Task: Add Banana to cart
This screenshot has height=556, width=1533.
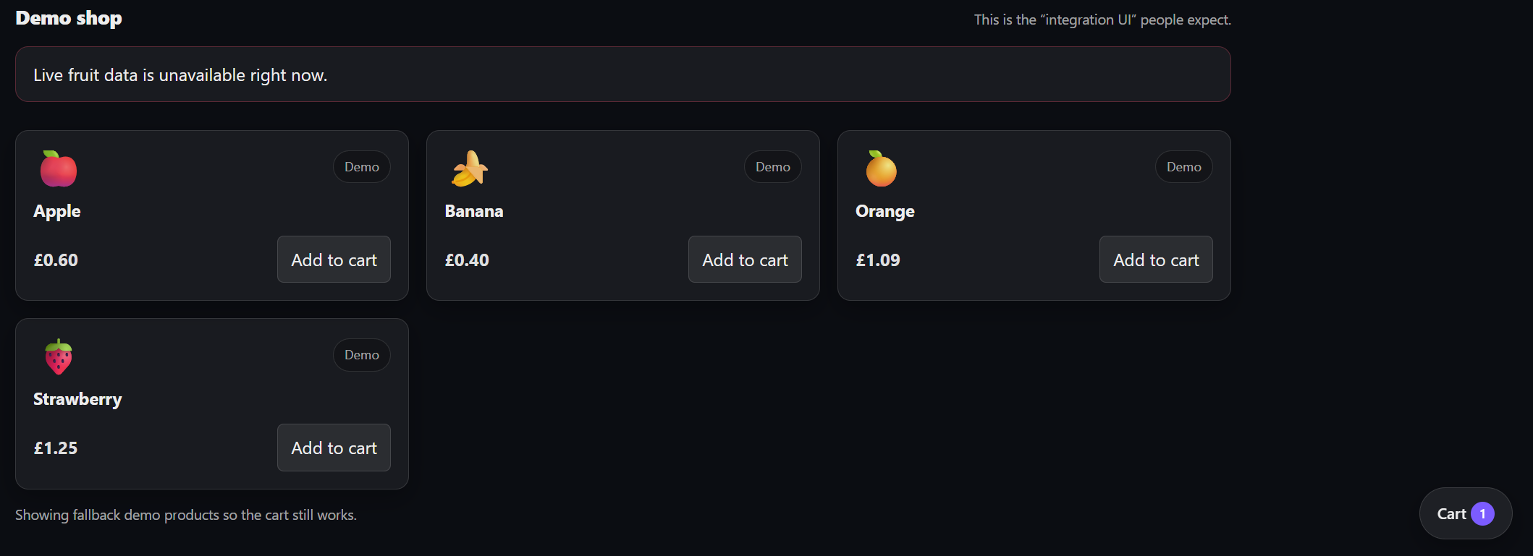Action: tap(745, 260)
